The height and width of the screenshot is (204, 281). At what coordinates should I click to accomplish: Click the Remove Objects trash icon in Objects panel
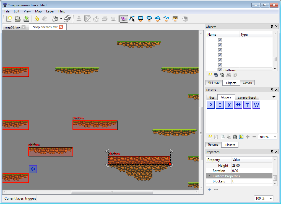point(222,75)
